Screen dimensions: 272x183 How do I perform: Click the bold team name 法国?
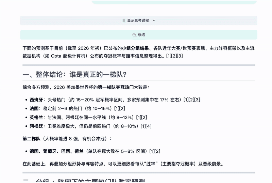[34, 109]
